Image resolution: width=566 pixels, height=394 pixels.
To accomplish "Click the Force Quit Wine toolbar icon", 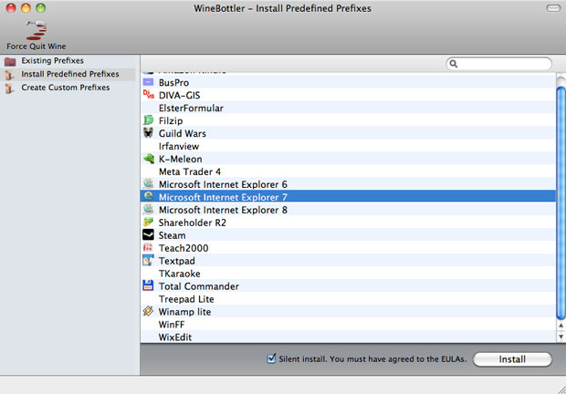I will [37, 30].
